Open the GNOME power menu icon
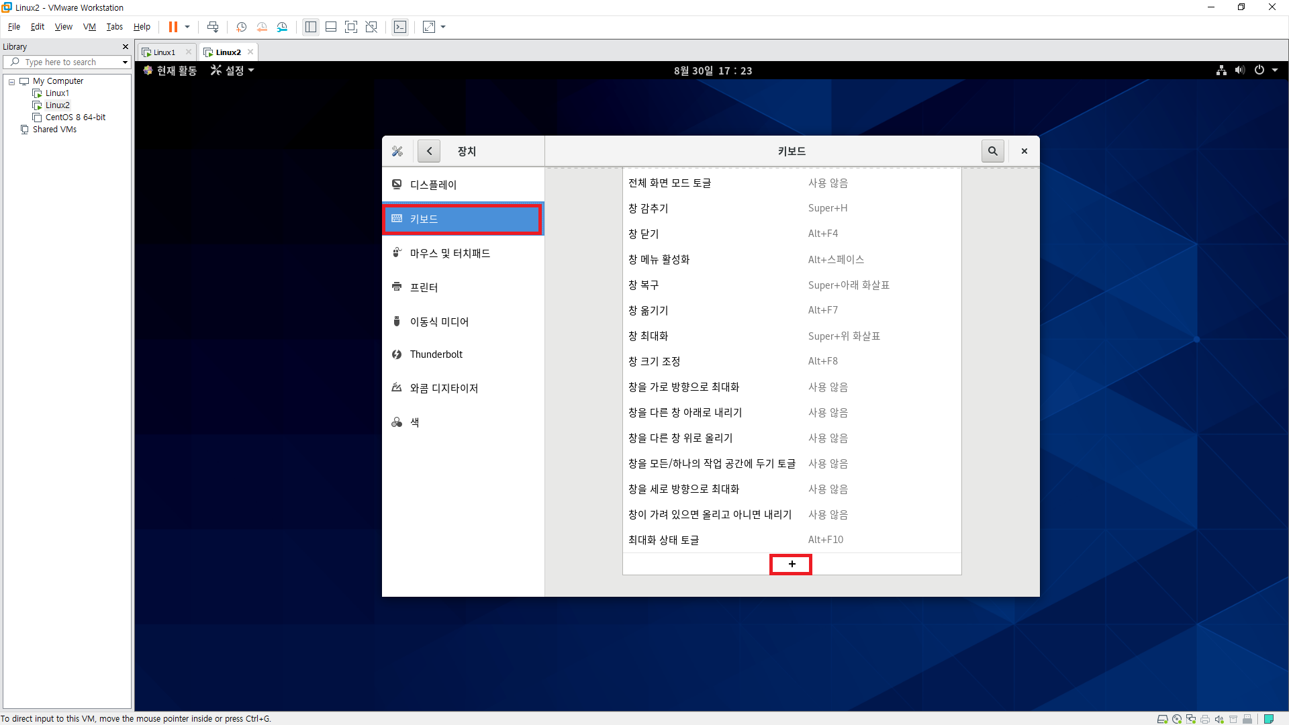The height and width of the screenshot is (725, 1289). pos(1259,70)
